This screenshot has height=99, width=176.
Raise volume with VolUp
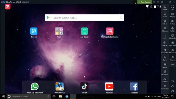pyautogui.click(x=172, y=22)
